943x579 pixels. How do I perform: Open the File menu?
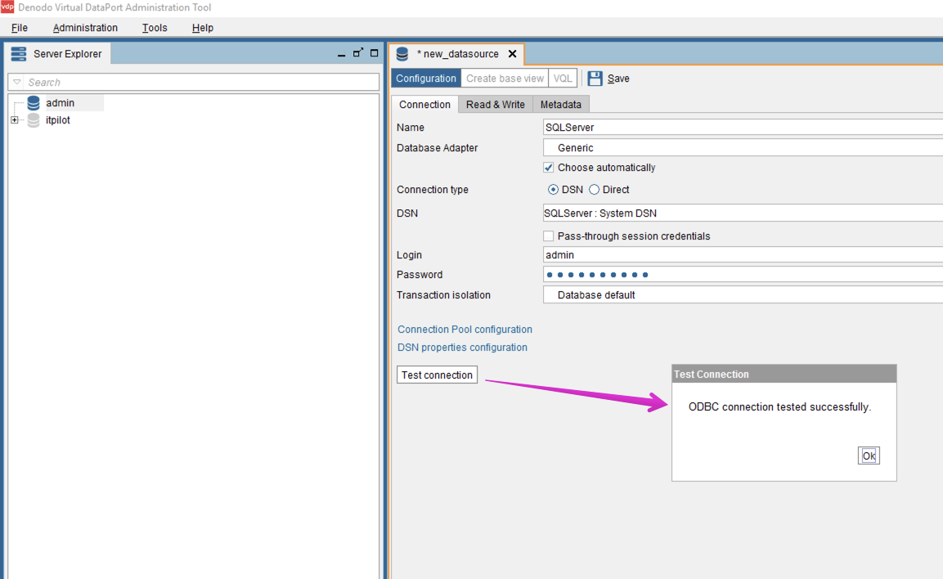point(20,28)
